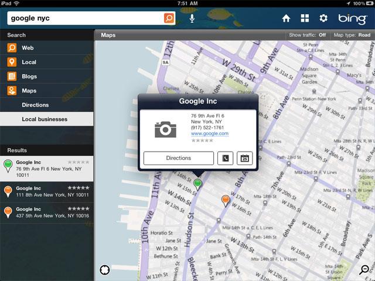The height and width of the screenshot is (281, 375).
Task: Tap the camera photo placeholder in Google Inc popup
Action: (x=165, y=129)
